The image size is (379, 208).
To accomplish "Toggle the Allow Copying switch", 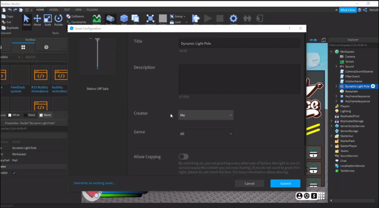I will [x=183, y=157].
